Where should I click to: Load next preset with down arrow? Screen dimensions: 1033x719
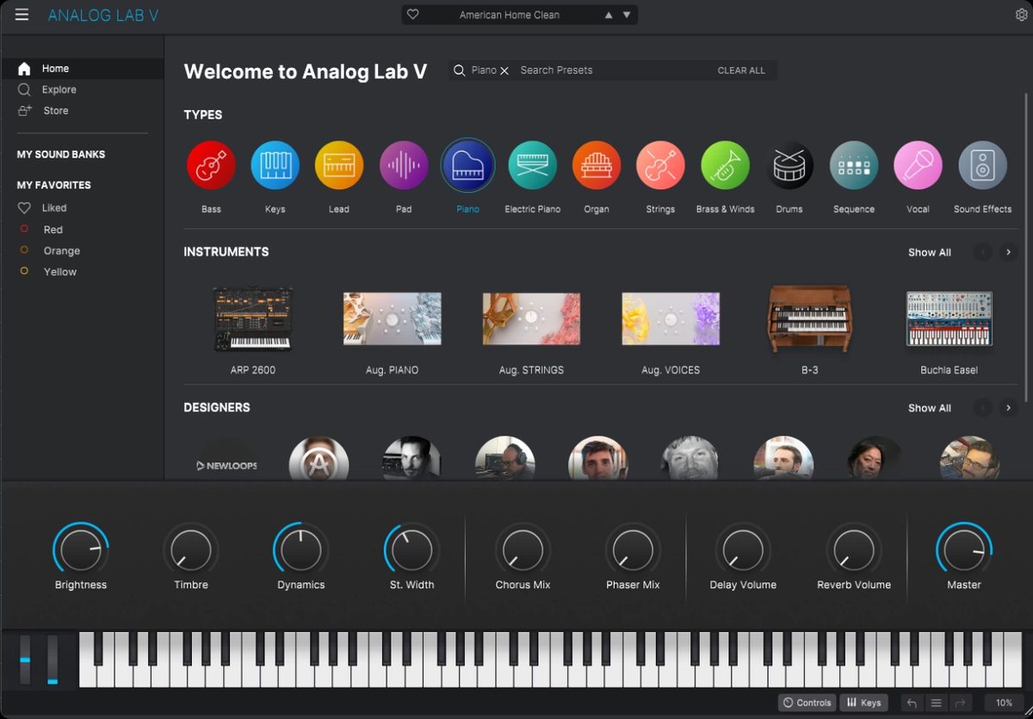point(627,15)
